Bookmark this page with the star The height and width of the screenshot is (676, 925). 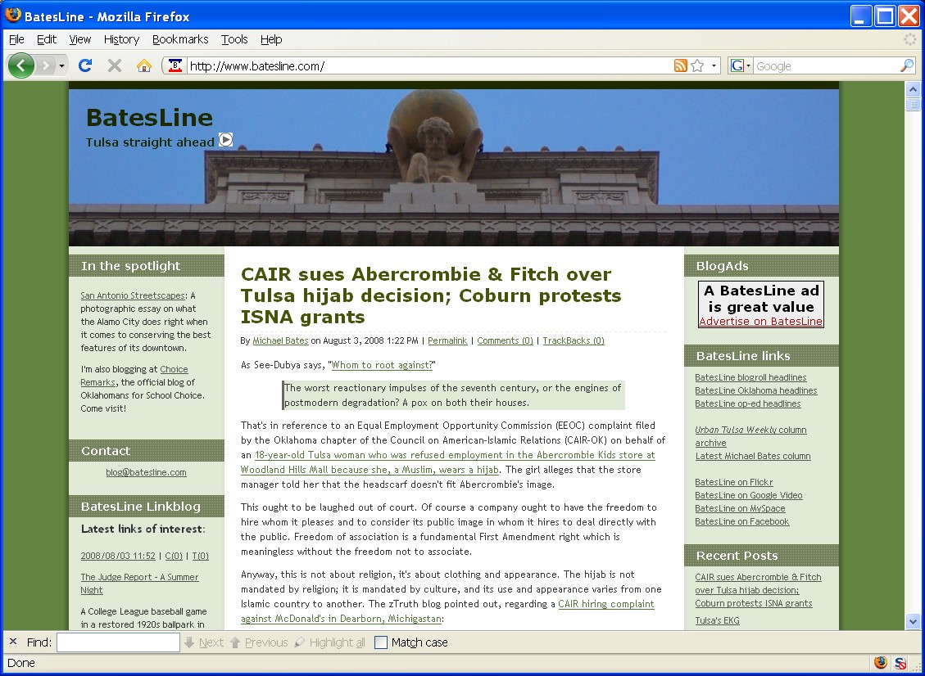pos(697,65)
